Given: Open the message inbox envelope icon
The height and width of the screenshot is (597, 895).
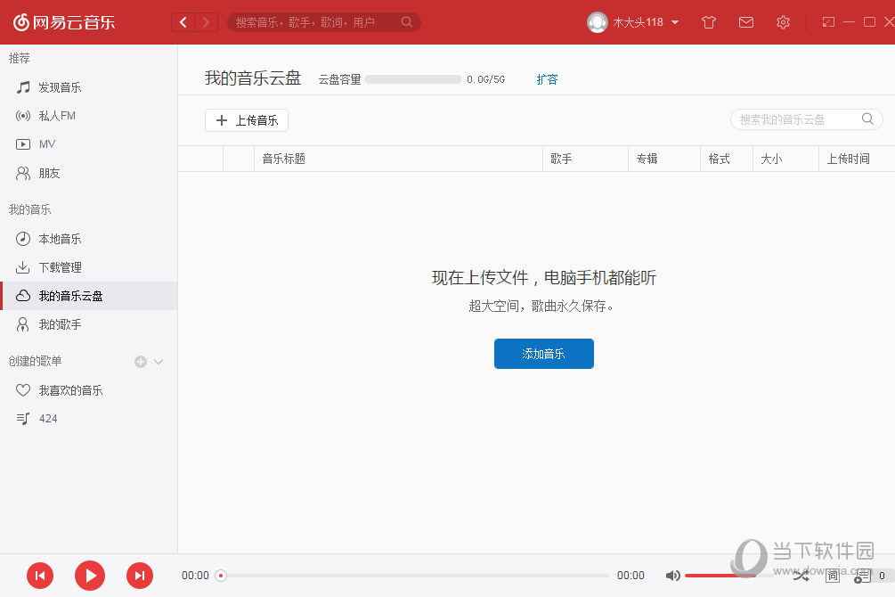Looking at the screenshot, I should click(x=746, y=21).
